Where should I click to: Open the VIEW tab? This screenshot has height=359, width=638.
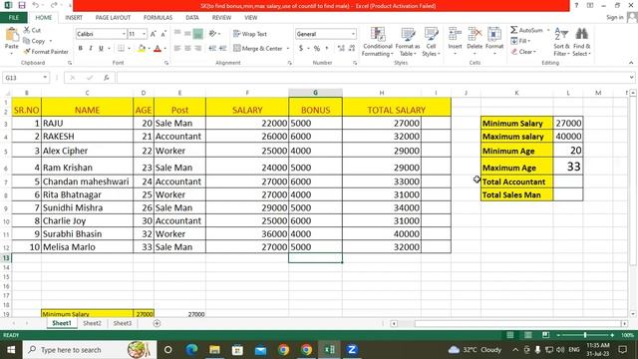coord(250,18)
